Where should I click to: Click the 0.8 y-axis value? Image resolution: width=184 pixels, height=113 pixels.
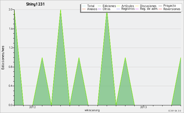pos(10,67)
